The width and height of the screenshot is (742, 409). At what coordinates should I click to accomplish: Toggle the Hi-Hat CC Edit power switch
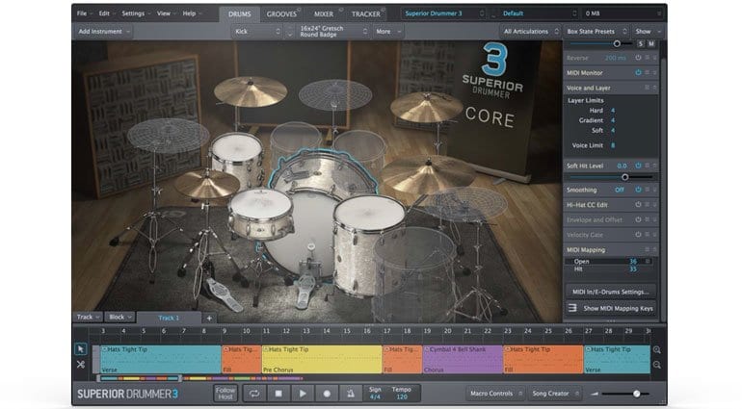pyautogui.click(x=638, y=205)
